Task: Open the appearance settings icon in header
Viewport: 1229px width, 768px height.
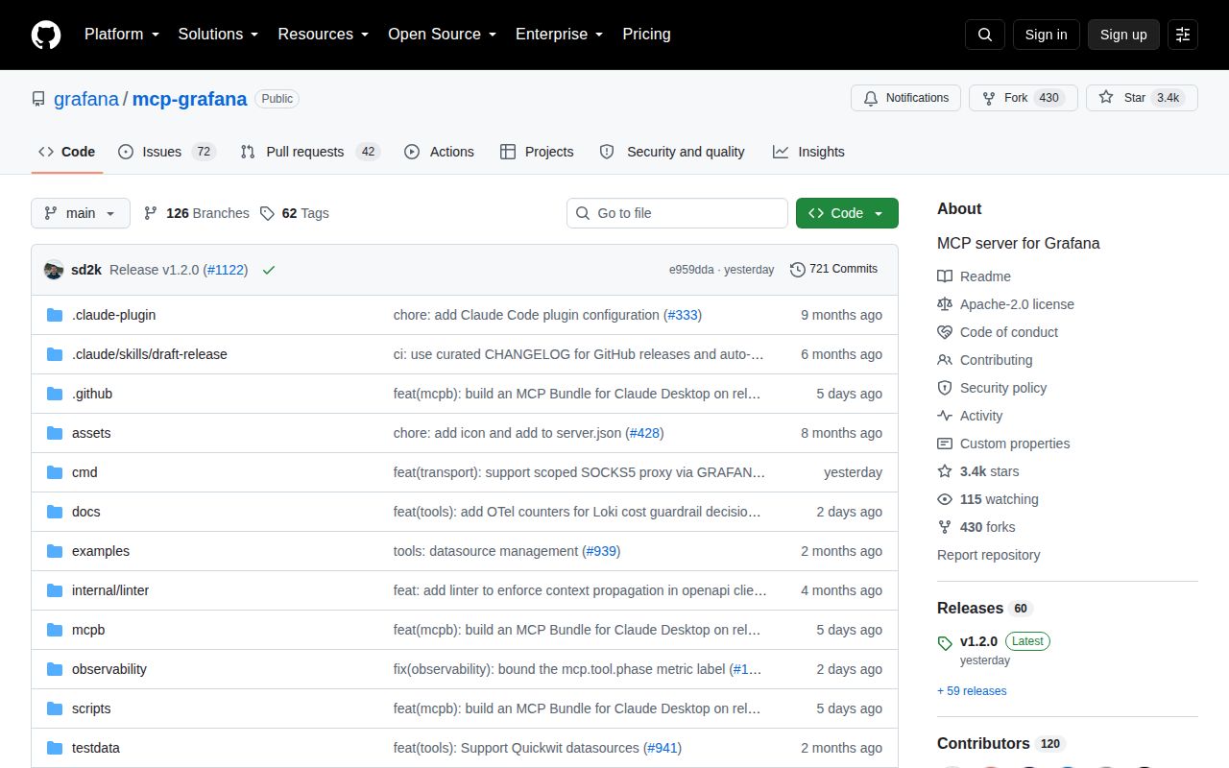Action: click(1183, 35)
